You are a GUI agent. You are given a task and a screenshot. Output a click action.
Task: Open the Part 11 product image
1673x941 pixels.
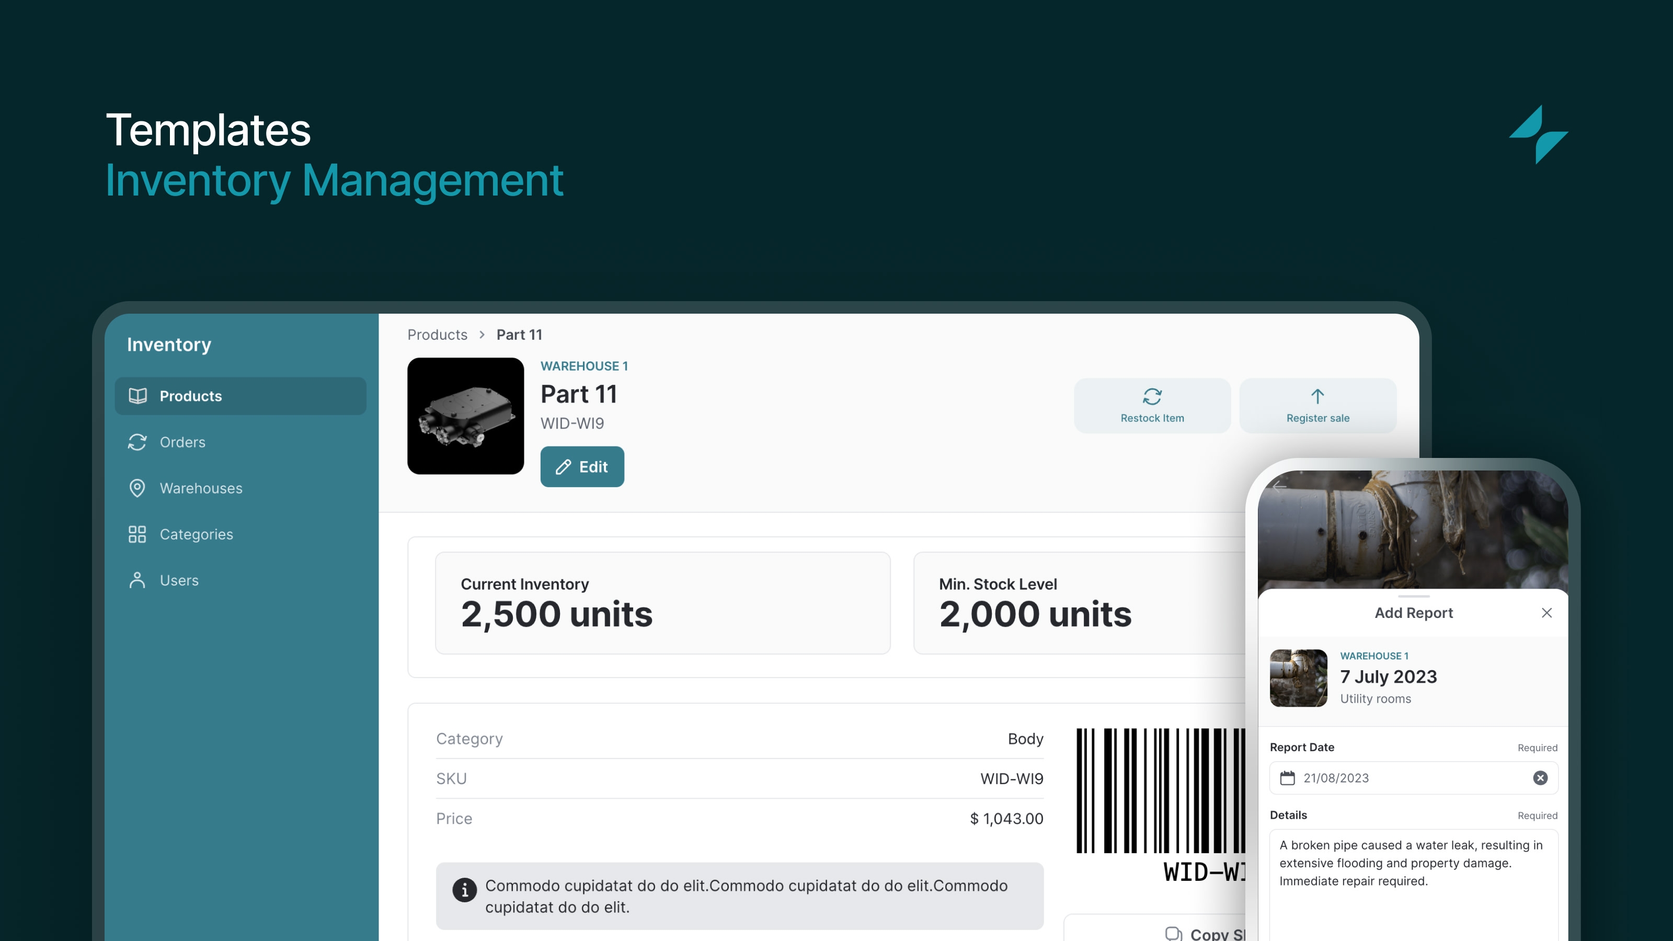click(x=465, y=416)
